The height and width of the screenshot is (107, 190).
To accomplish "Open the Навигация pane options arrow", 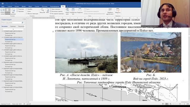I will [23, 19].
